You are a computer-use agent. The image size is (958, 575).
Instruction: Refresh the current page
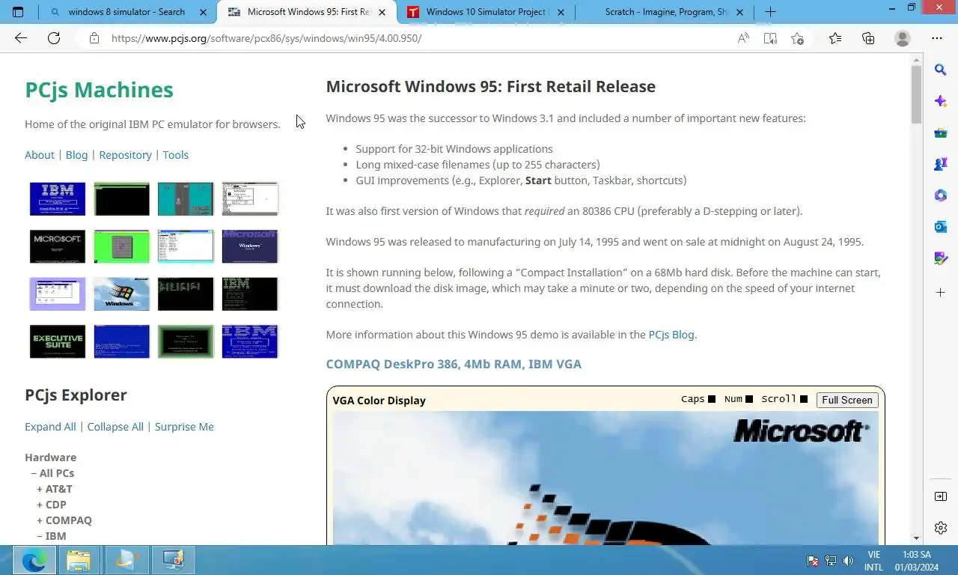tap(54, 38)
